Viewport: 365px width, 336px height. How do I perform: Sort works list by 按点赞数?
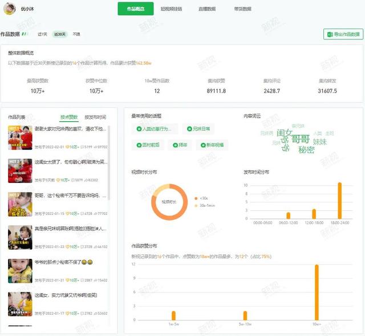(69, 117)
